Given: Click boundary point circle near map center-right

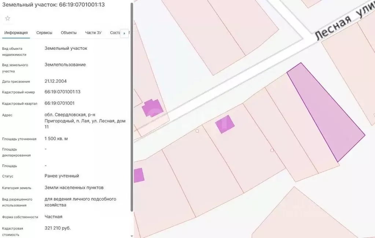Looking at the screenshot, I should (272, 150).
